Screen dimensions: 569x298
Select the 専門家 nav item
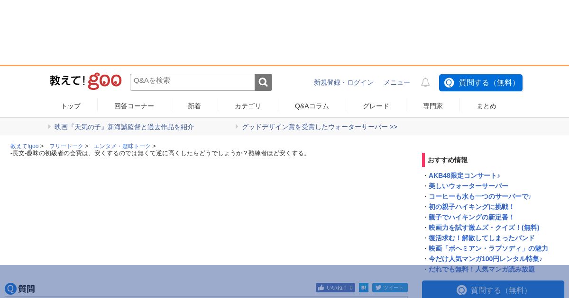(x=433, y=106)
